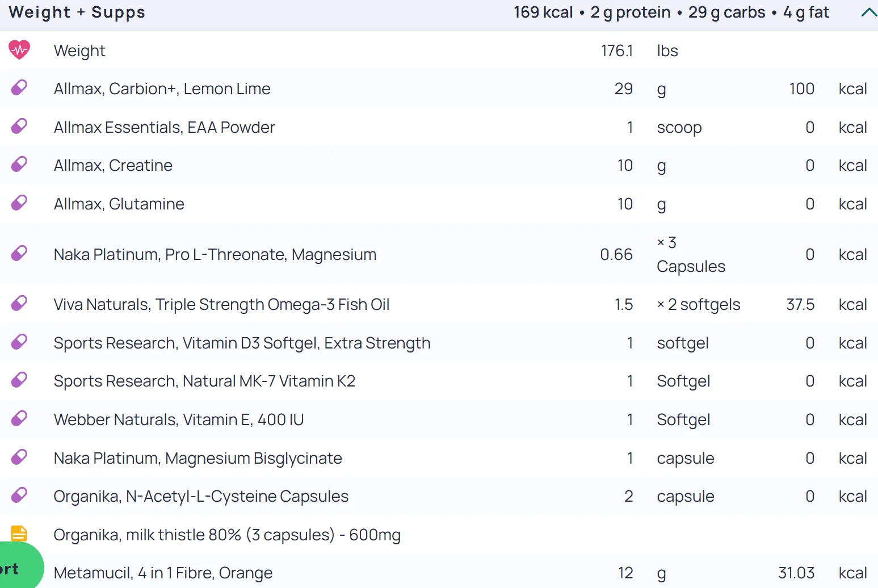Click the pill icon for Vitamin D3 Softgel
Screen dimensions: 878x588
pos(19,342)
